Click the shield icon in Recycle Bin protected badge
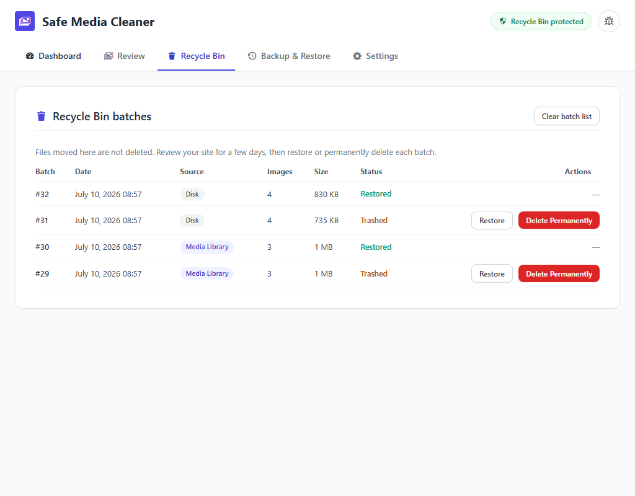The image size is (635, 496). click(x=502, y=22)
